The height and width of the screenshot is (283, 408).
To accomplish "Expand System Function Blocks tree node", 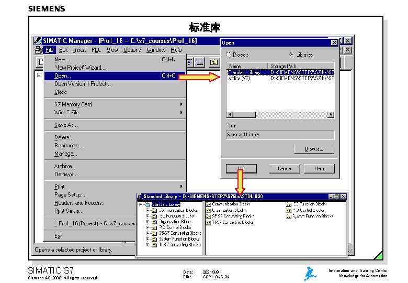I will tap(148, 239).
